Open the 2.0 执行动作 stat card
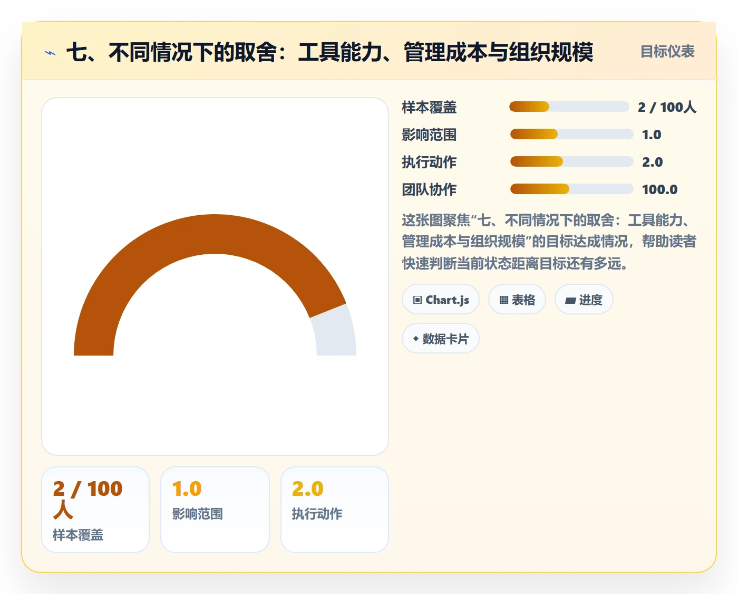 (x=335, y=510)
